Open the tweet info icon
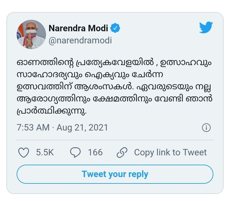 tap(206, 127)
